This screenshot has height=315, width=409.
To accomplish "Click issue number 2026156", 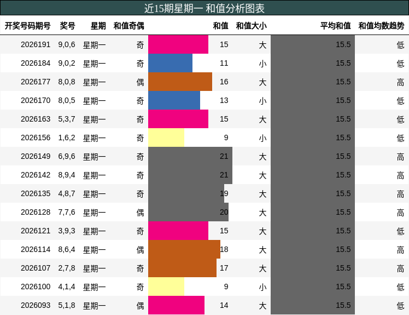I will click(x=36, y=138).
